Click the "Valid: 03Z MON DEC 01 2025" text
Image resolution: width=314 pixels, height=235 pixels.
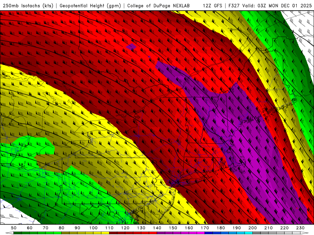277,5
